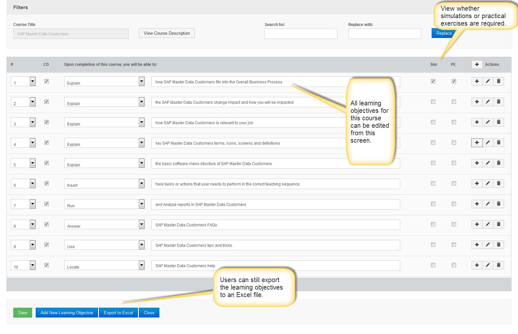The height and width of the screenshot is (334, 518).
Task: Edit objective 8 with the pencil icon
Action: click(x=488, y=224)
